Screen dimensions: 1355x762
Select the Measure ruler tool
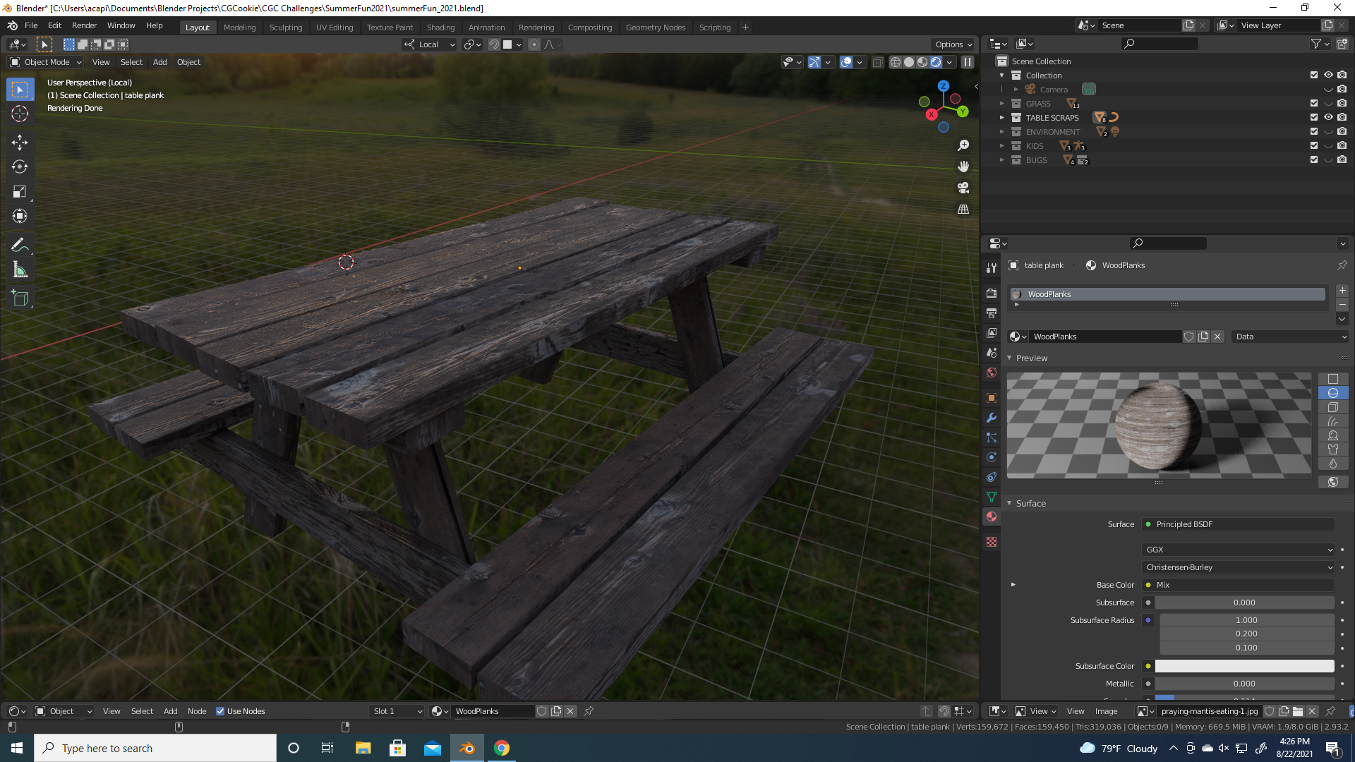(20, 270)
